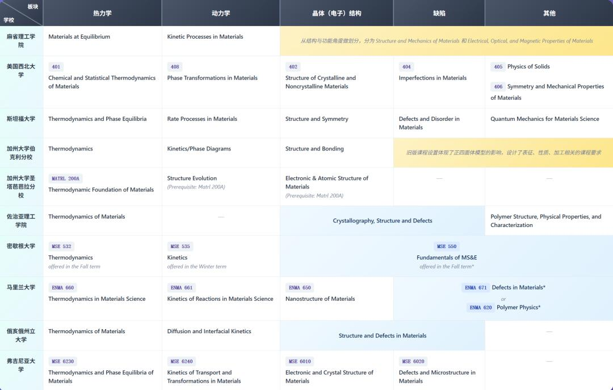
Task: Open Crystallography, Structure and Defects cell
Action: coord(382,221)
